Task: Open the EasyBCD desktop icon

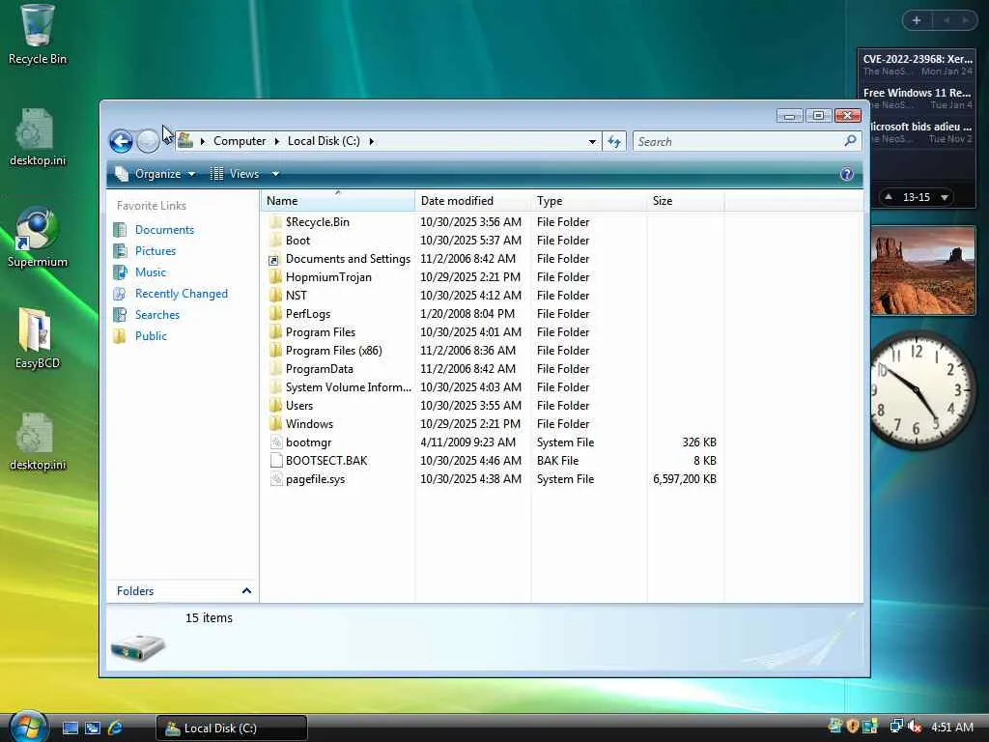Action: (38, 339)
